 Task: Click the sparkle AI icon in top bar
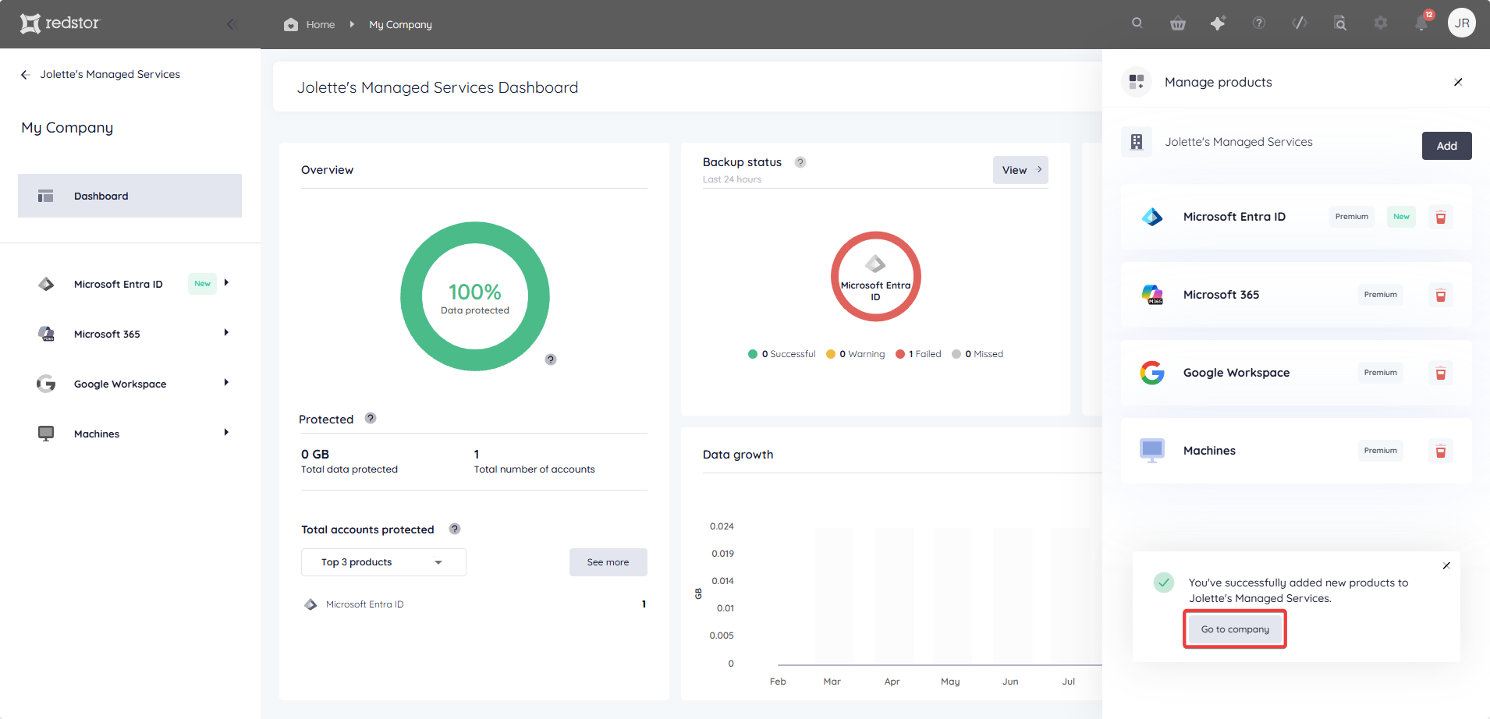[x=1218, y=23]
